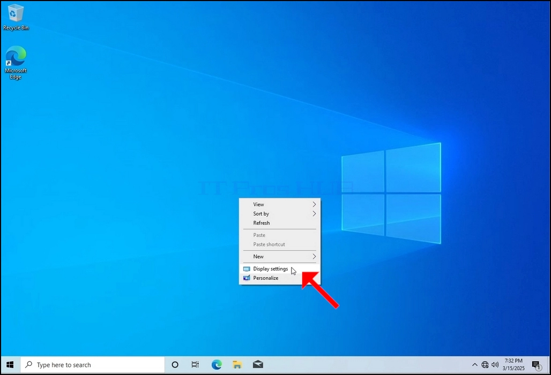This screenshot has width=551, height=375.
Task: Show hidden tray icons chevron
Action: click(x=475, y=365)
